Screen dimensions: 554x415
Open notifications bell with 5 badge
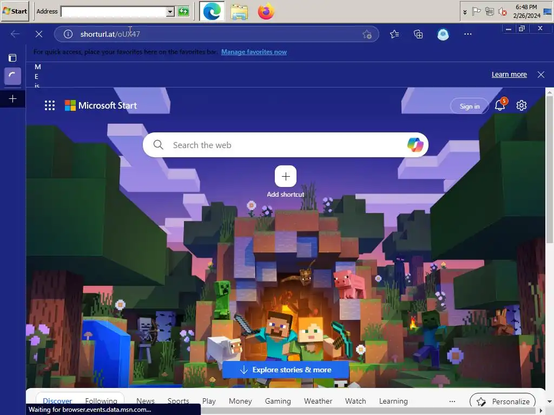pos(500,105)
